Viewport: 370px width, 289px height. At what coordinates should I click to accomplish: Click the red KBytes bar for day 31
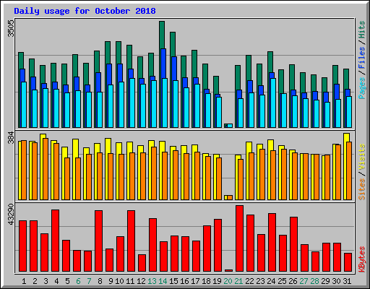click(x=348, y=262)
